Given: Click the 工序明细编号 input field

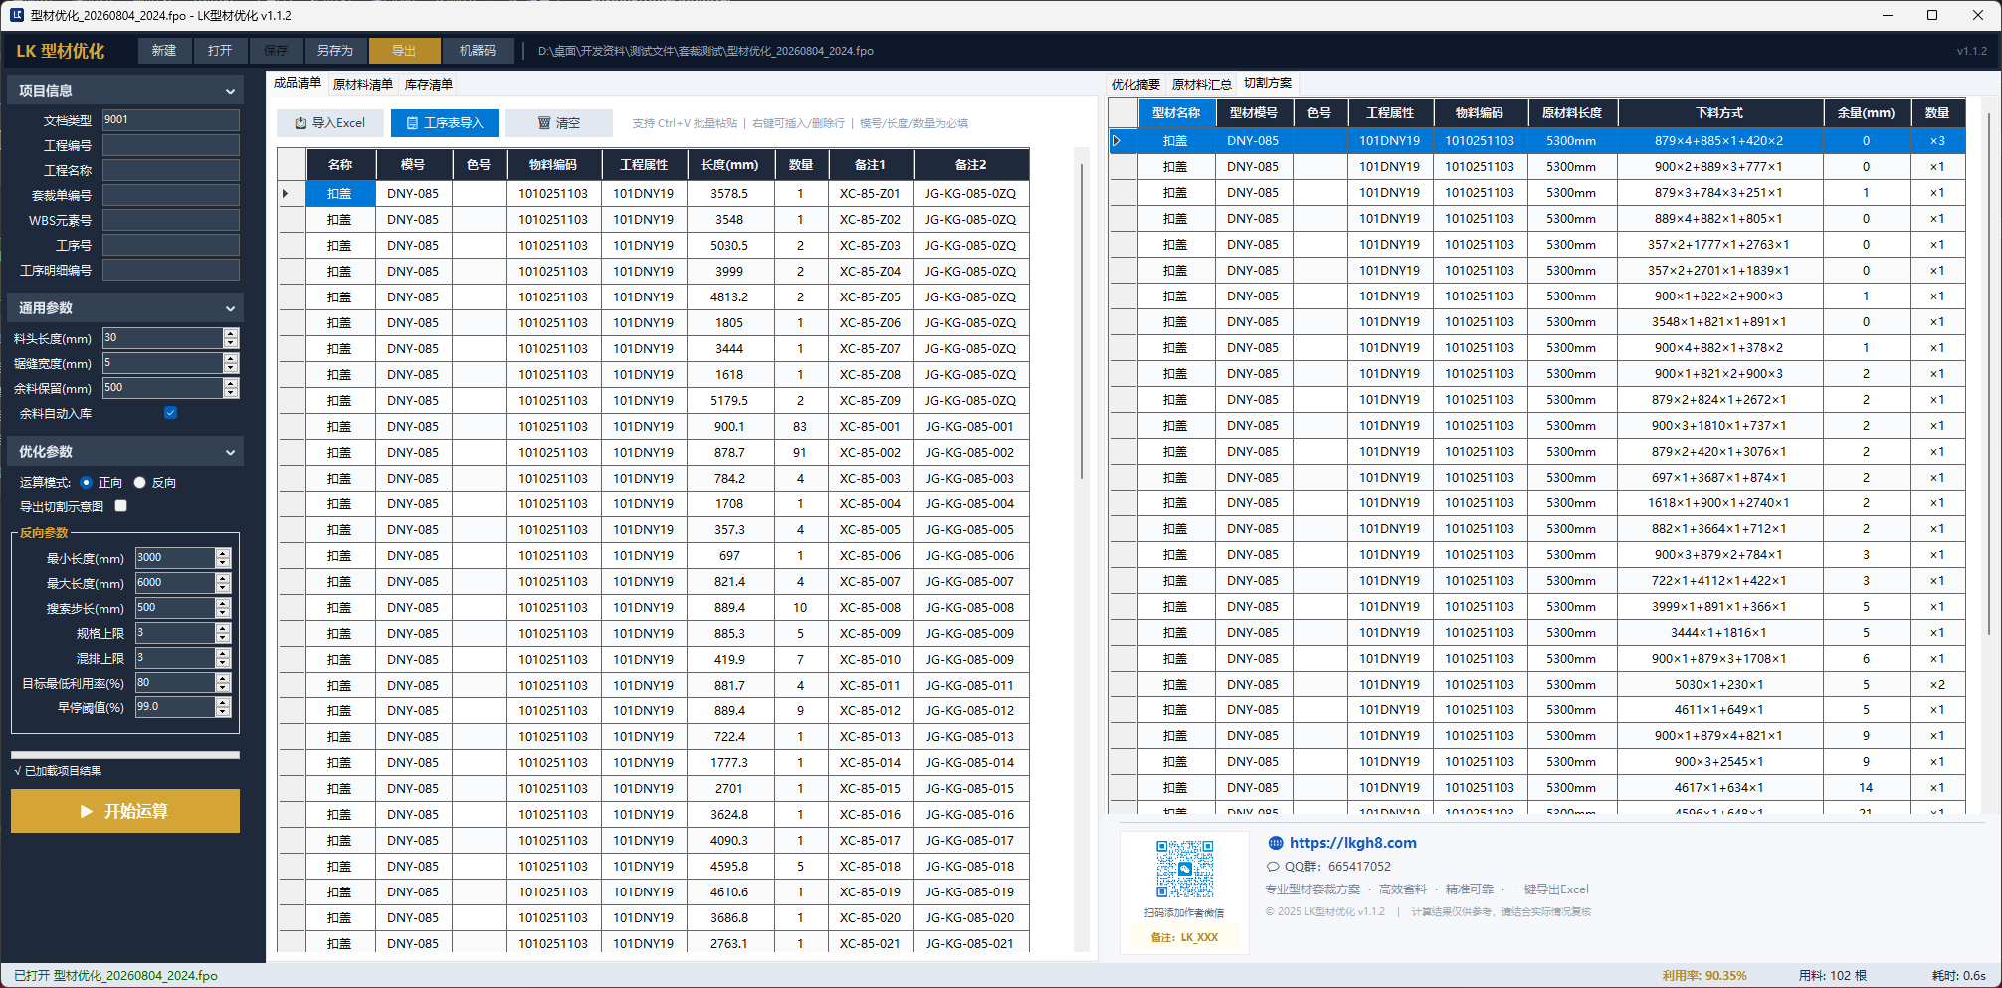Looking at the screenshot, I should [171, 270].
